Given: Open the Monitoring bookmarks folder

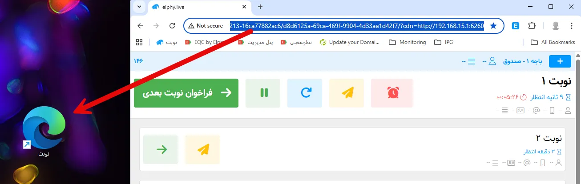Looking at the screenshot, I should (407, 42).
